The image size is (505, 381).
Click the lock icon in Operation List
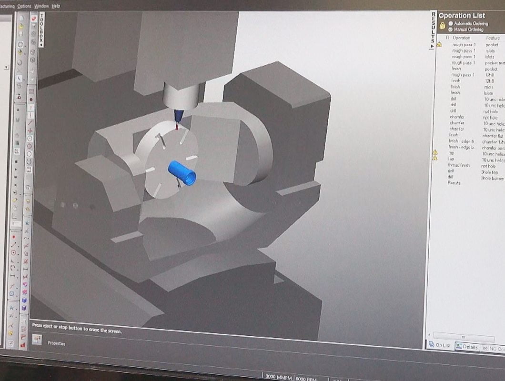click(x=442, y=26)
